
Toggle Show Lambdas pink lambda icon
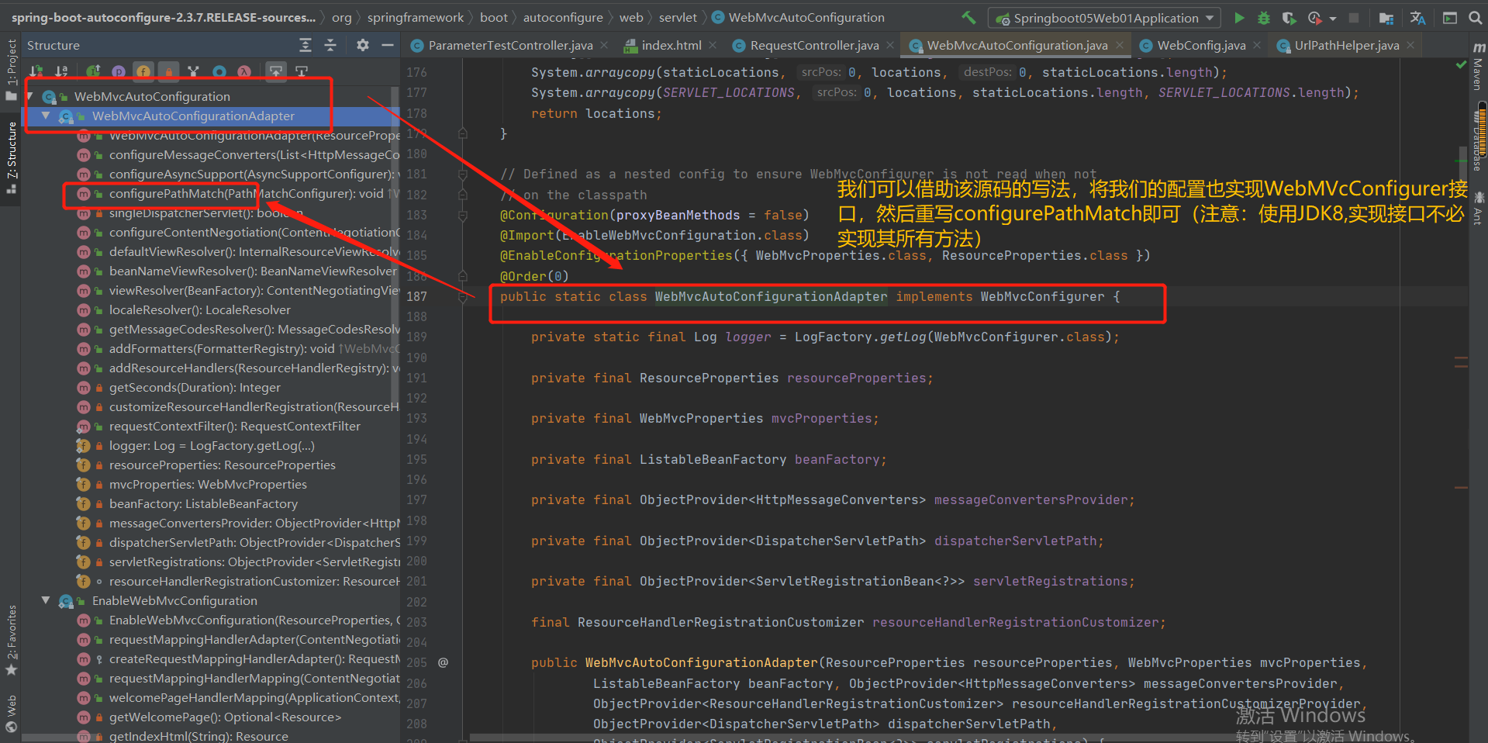click(244, 71)
